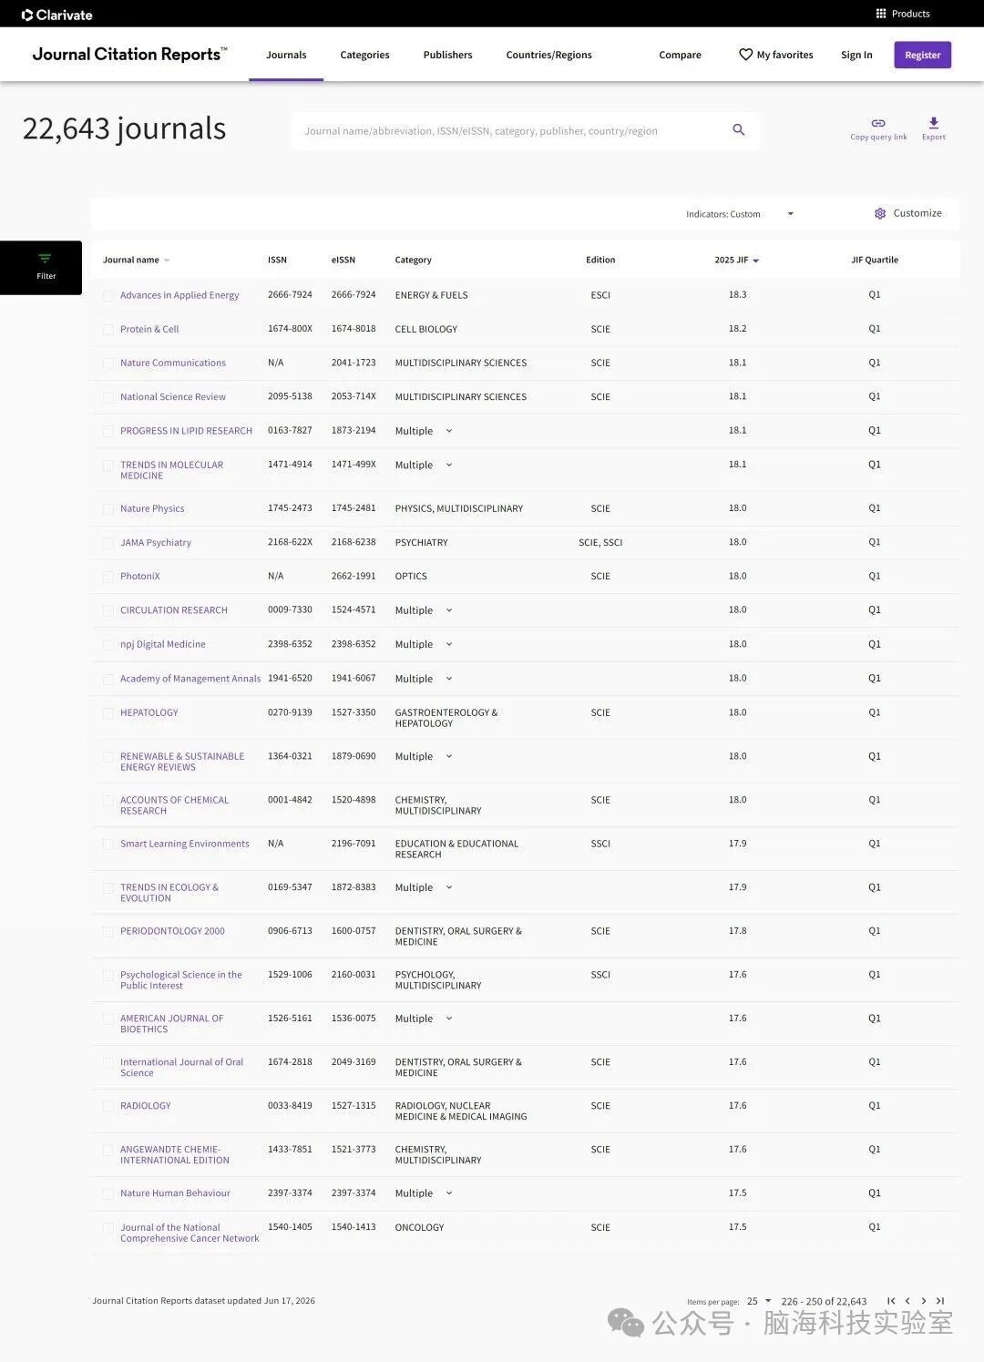This screenshot has height=1362, width=984.
Task: Tick the HEPATOLOGY checkbox
Action: point(108,713)
